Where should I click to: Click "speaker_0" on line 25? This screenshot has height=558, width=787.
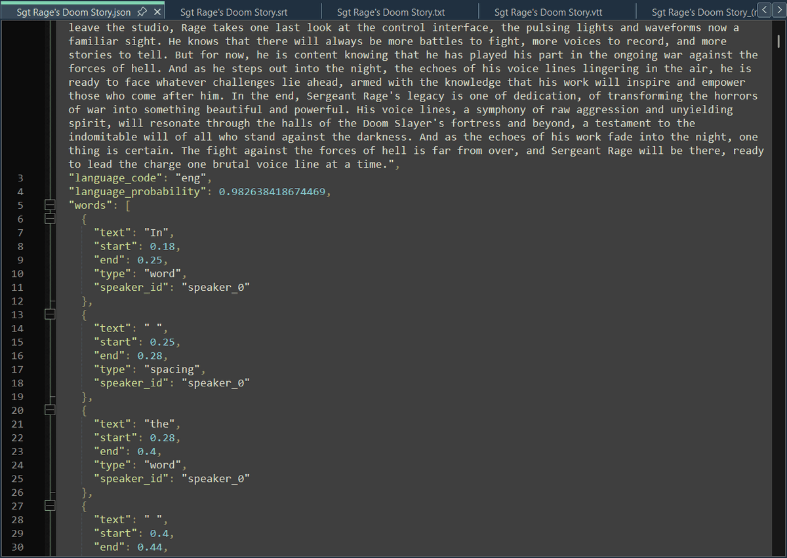(x=216, y=479)
